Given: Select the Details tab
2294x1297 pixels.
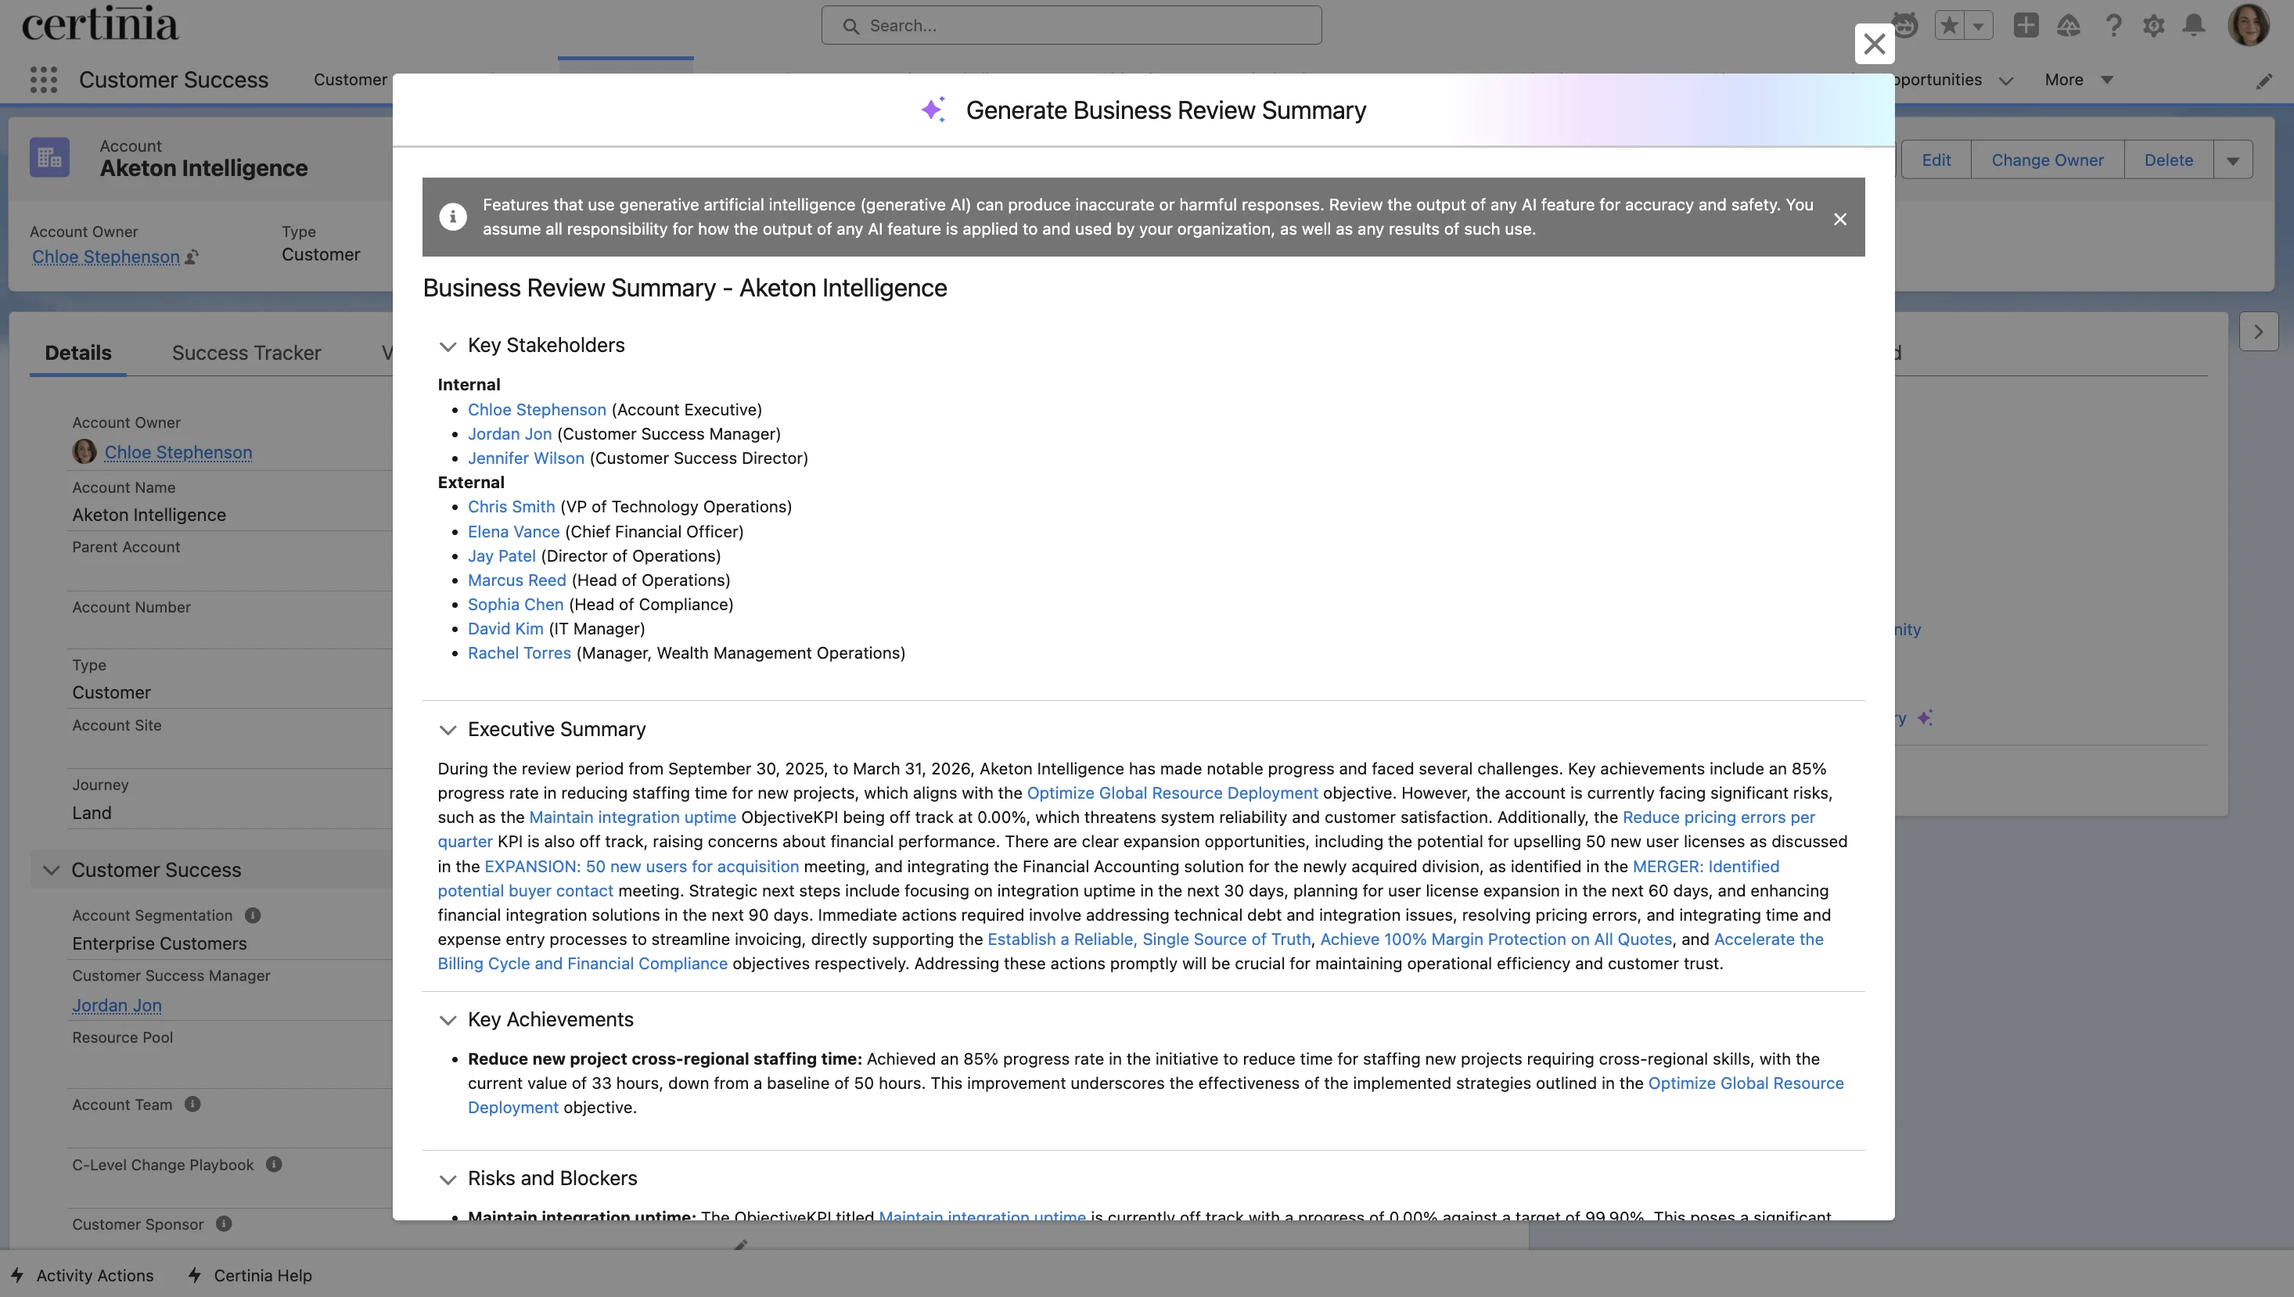Looking at the screenshot, I should point(77,353).
